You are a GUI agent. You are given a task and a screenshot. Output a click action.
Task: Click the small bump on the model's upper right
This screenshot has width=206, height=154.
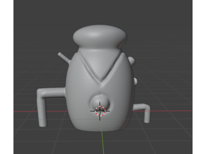131,60
